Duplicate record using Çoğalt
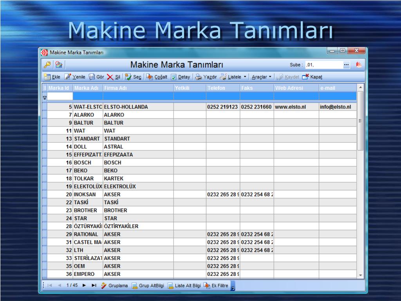The image size is (401, 301). (x=157, y=77)
